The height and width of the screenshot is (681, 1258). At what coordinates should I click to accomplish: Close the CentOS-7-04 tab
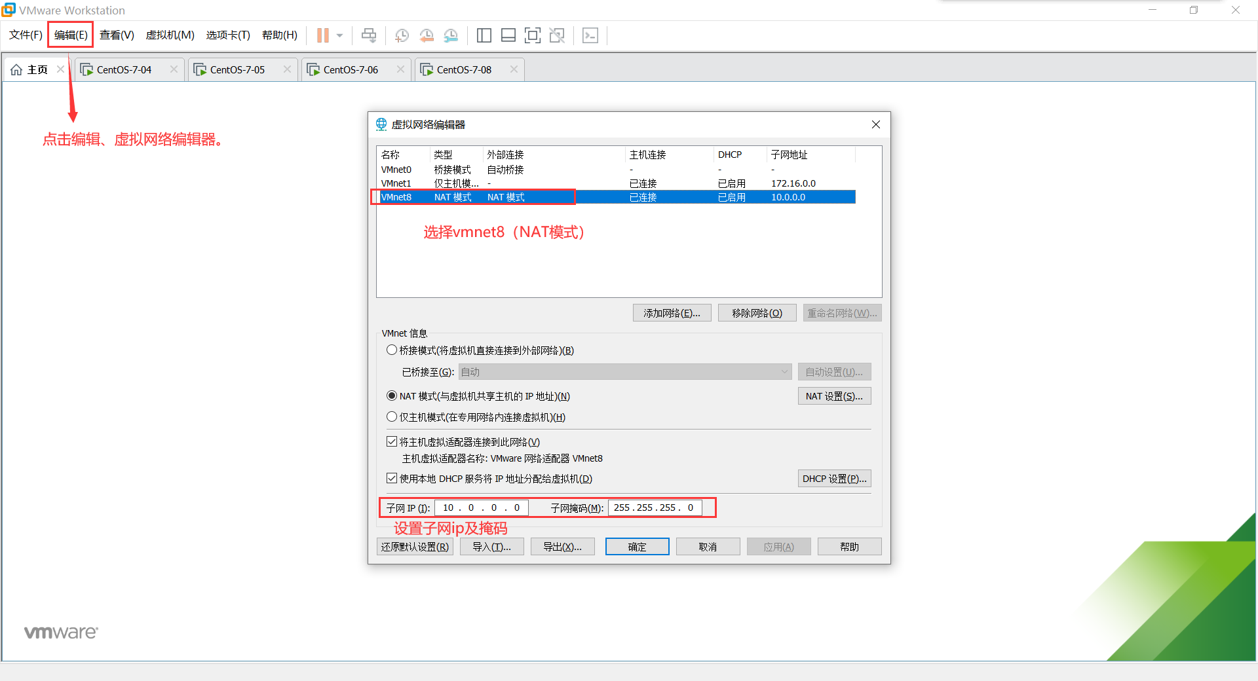[174, 69]
